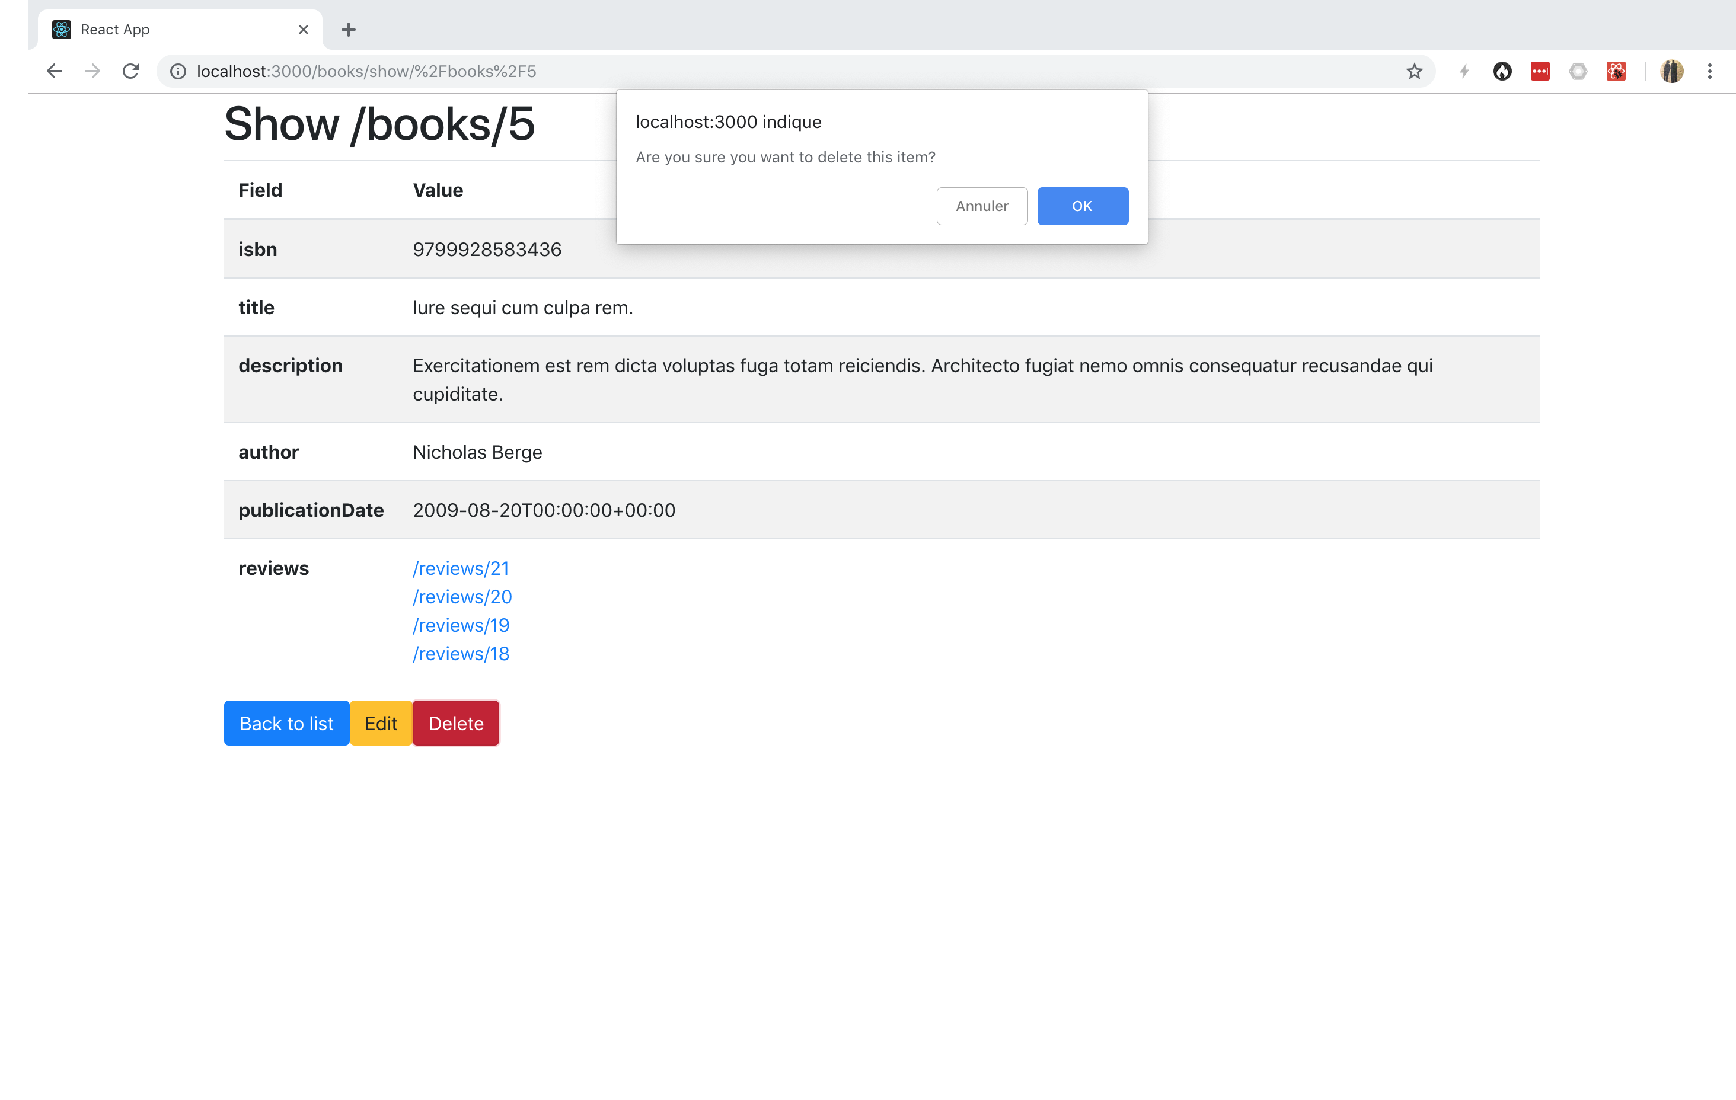This screenshot has height=1100, width=1736.
Task: Bookmark this page with the star icon
Action: [1413, 71]
